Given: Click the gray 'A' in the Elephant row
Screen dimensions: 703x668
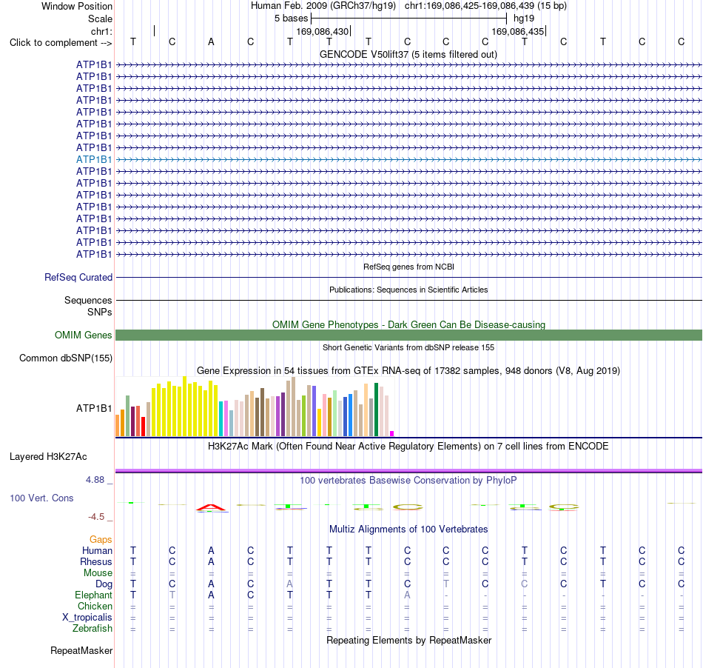Looking at the screenshot, I should [x=407, y=595].
